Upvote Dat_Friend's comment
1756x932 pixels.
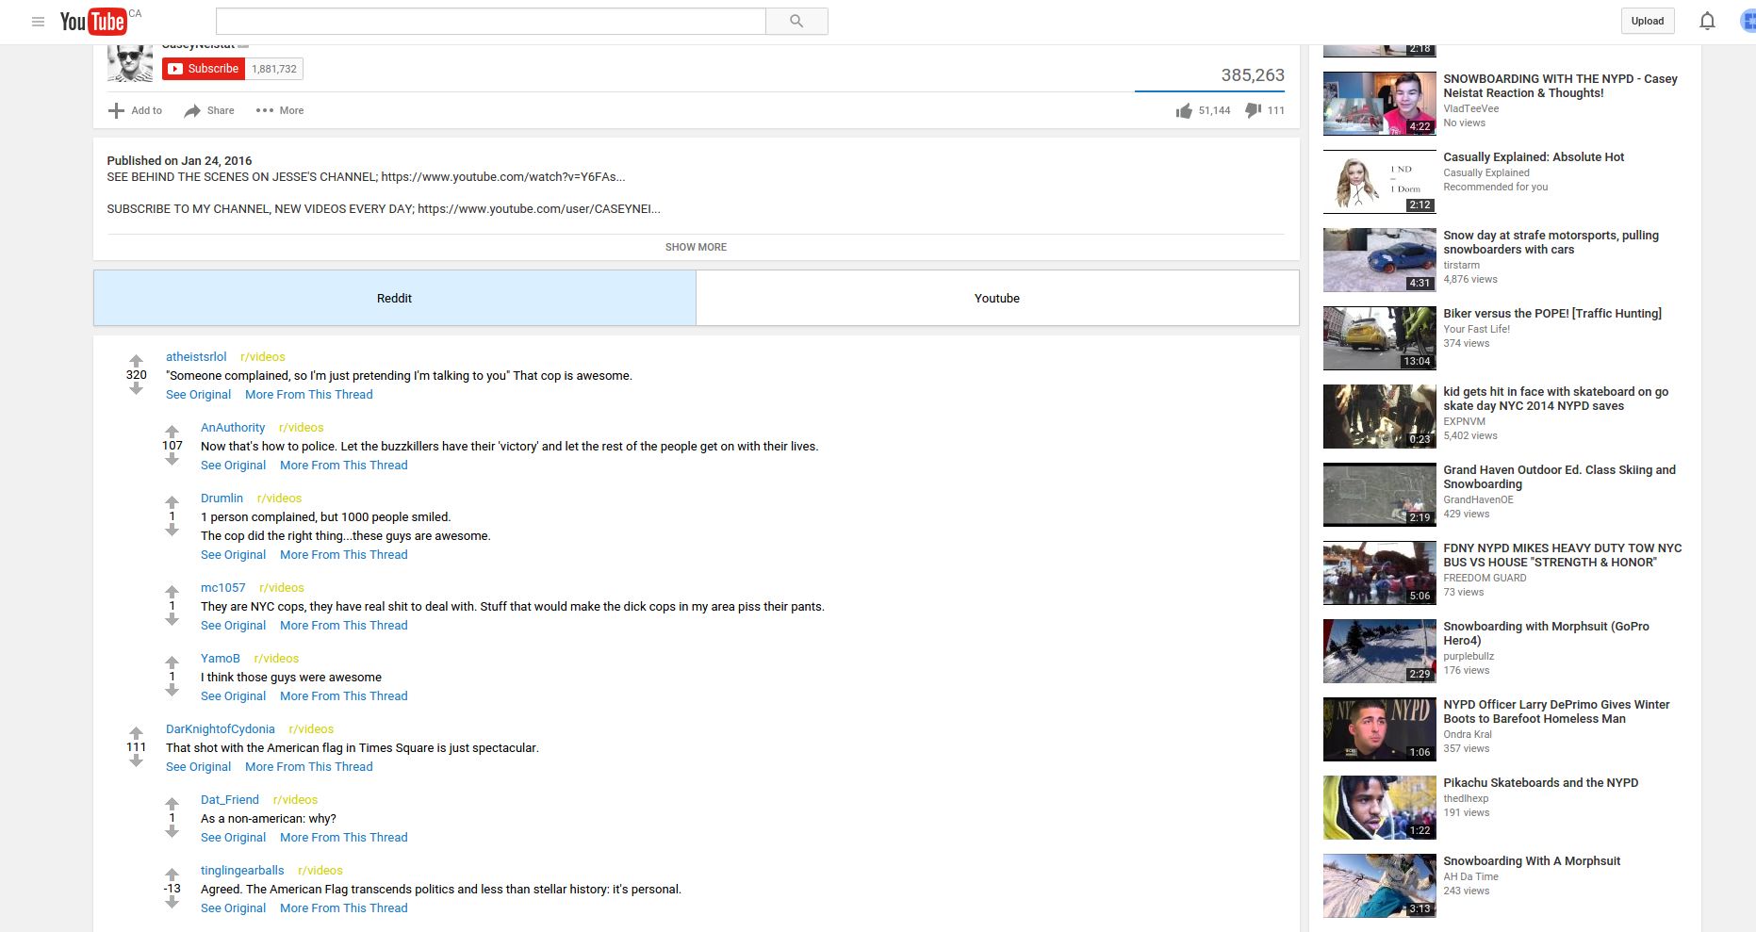172,804
